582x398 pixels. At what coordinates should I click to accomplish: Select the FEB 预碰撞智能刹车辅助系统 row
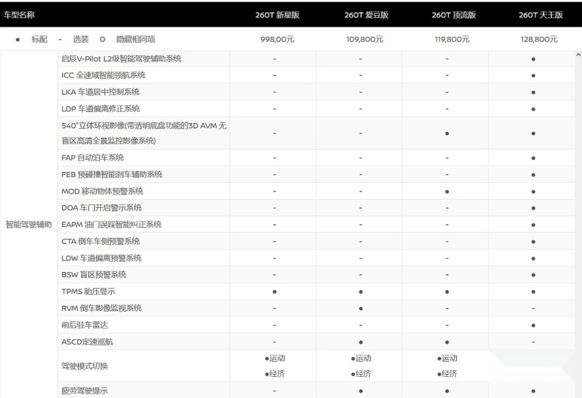[x=316, y=174]
